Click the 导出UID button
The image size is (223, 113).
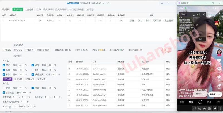click(7, 50)
